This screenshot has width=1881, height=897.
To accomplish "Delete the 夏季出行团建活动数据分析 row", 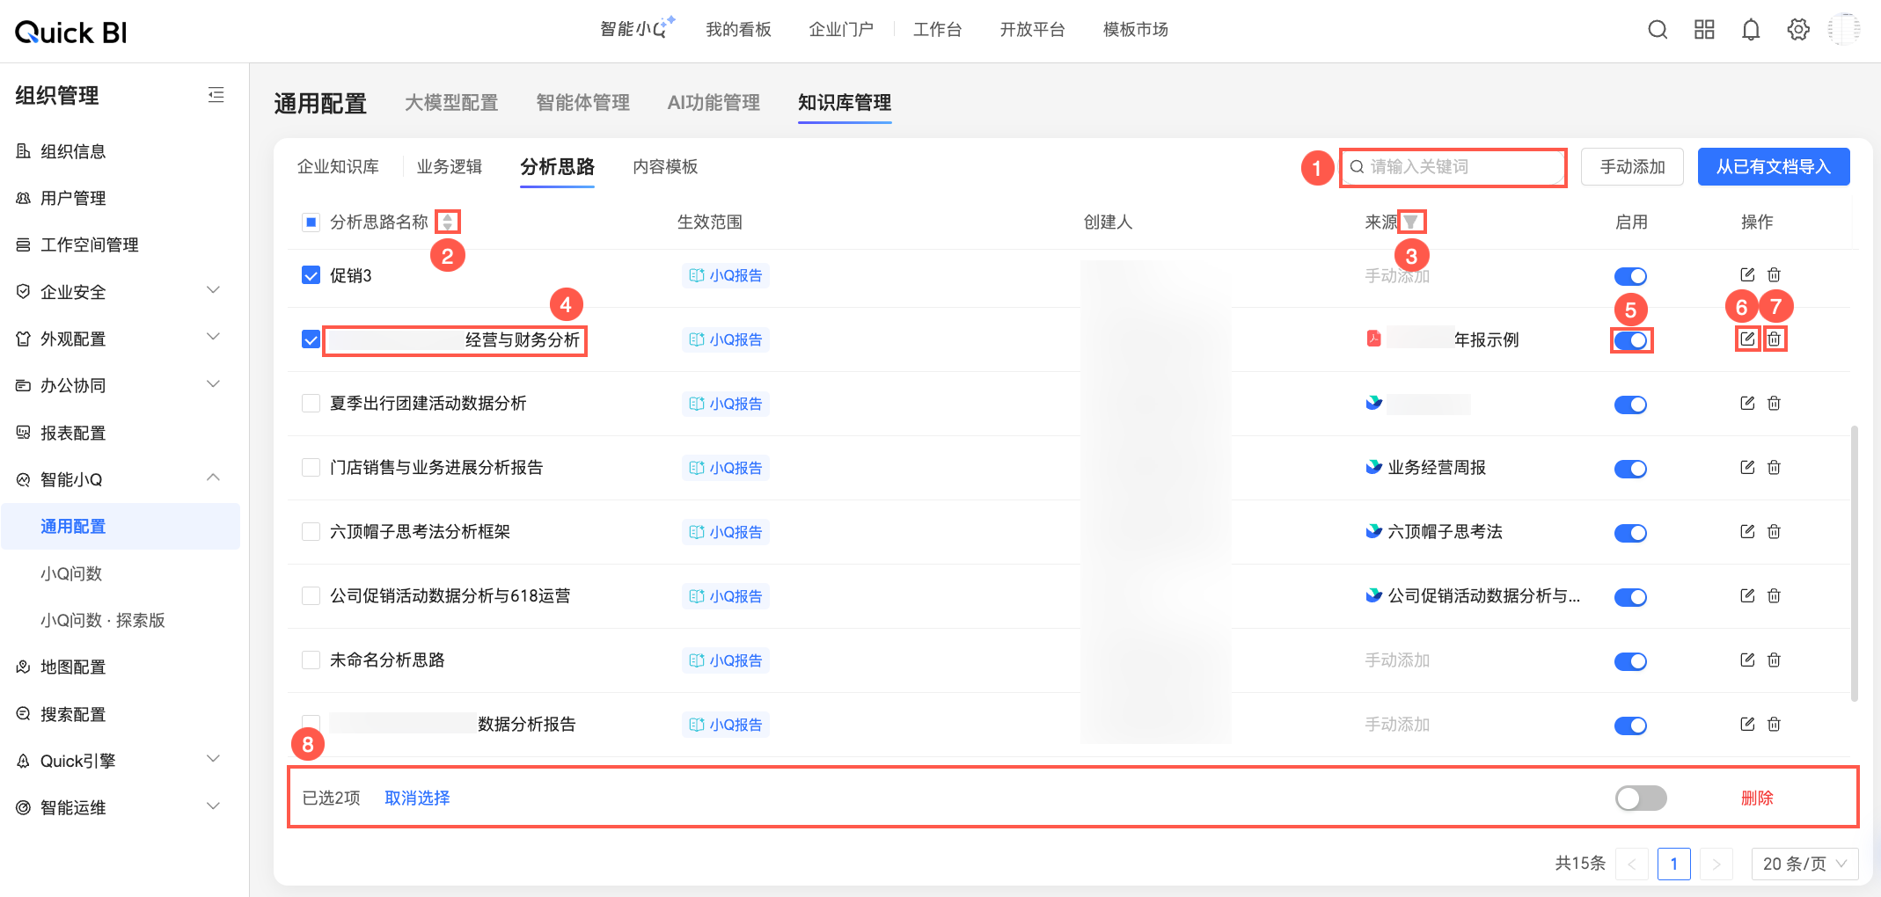I will point(1775,403).
